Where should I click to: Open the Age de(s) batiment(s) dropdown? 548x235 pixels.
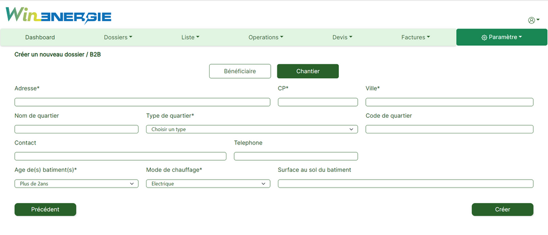pyautogui.click(x=76, y=184)
